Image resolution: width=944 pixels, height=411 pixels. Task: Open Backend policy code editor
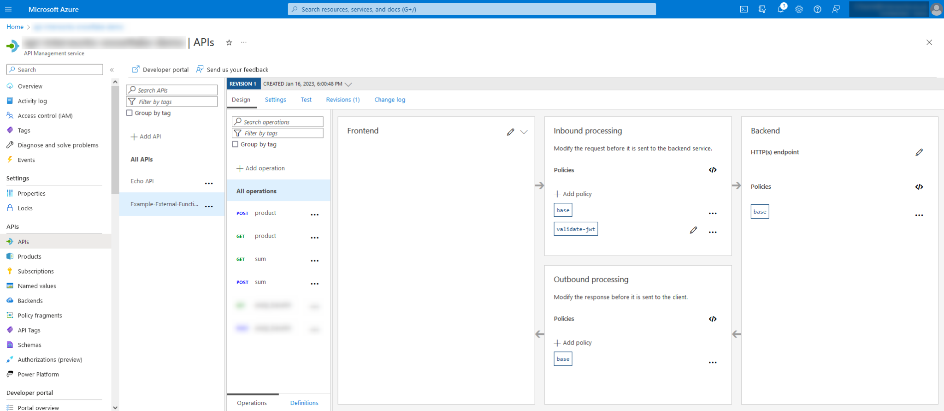point(919,187)
